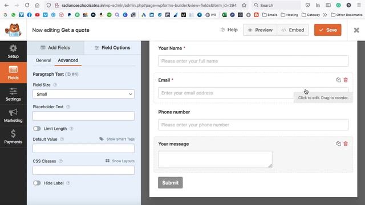Close the form builder with X
Screen dimensions: 365x205
click(356, 30)
